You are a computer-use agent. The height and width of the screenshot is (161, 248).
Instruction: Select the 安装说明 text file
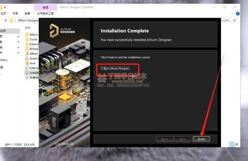(32, 78)
